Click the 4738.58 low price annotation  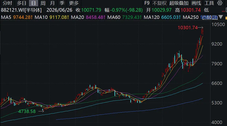(27, 111)
